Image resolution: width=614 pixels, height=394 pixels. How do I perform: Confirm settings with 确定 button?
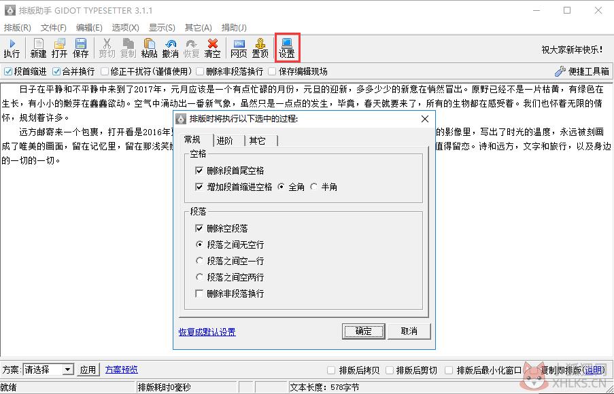point(363,332)
